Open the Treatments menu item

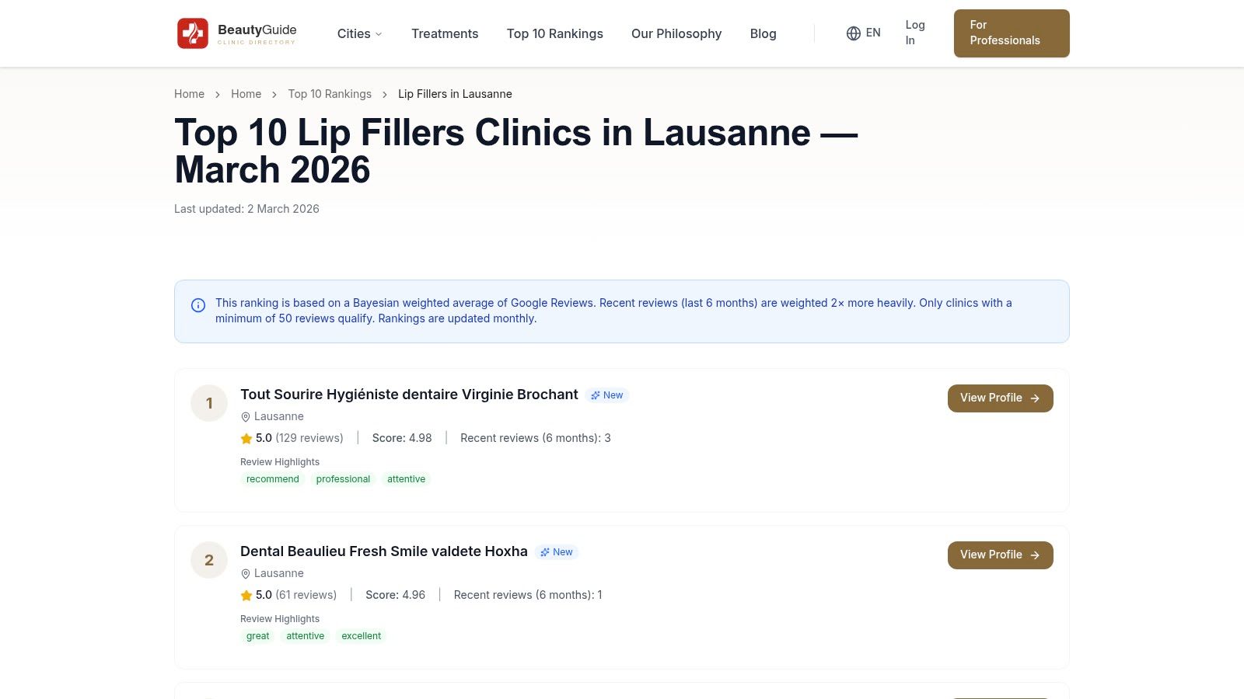click(x=445, y=33)
